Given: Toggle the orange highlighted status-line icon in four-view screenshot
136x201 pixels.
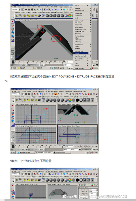Looking at the screenshot, I should tap(55, 94).
